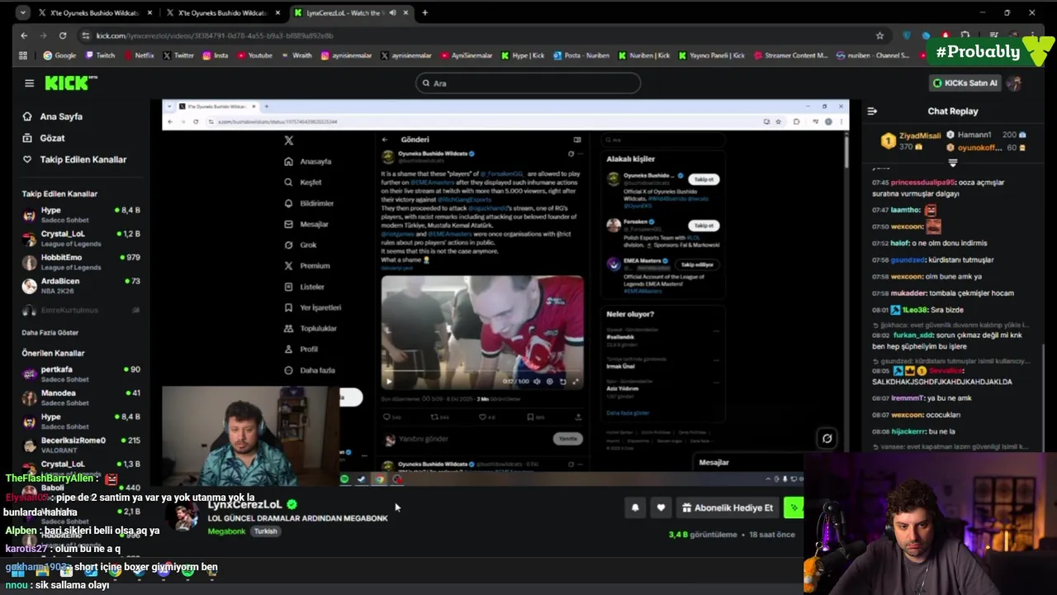Click the 'KICKs Satın Al' button
1057x595 pixels.
point(965,83)
